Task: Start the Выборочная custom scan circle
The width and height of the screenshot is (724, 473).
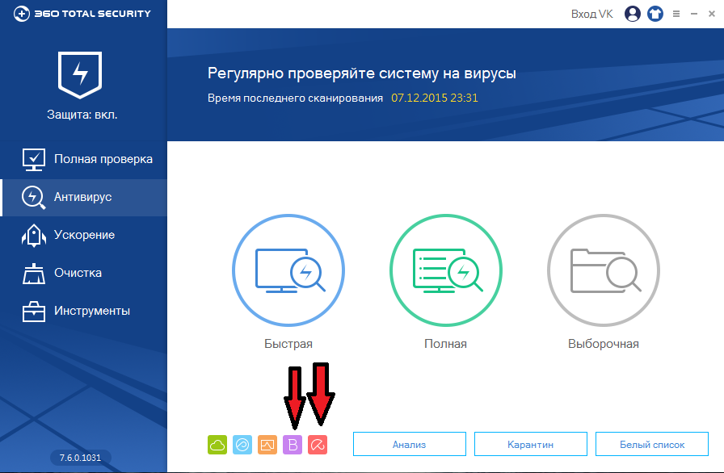Action: tap(604, 270)
